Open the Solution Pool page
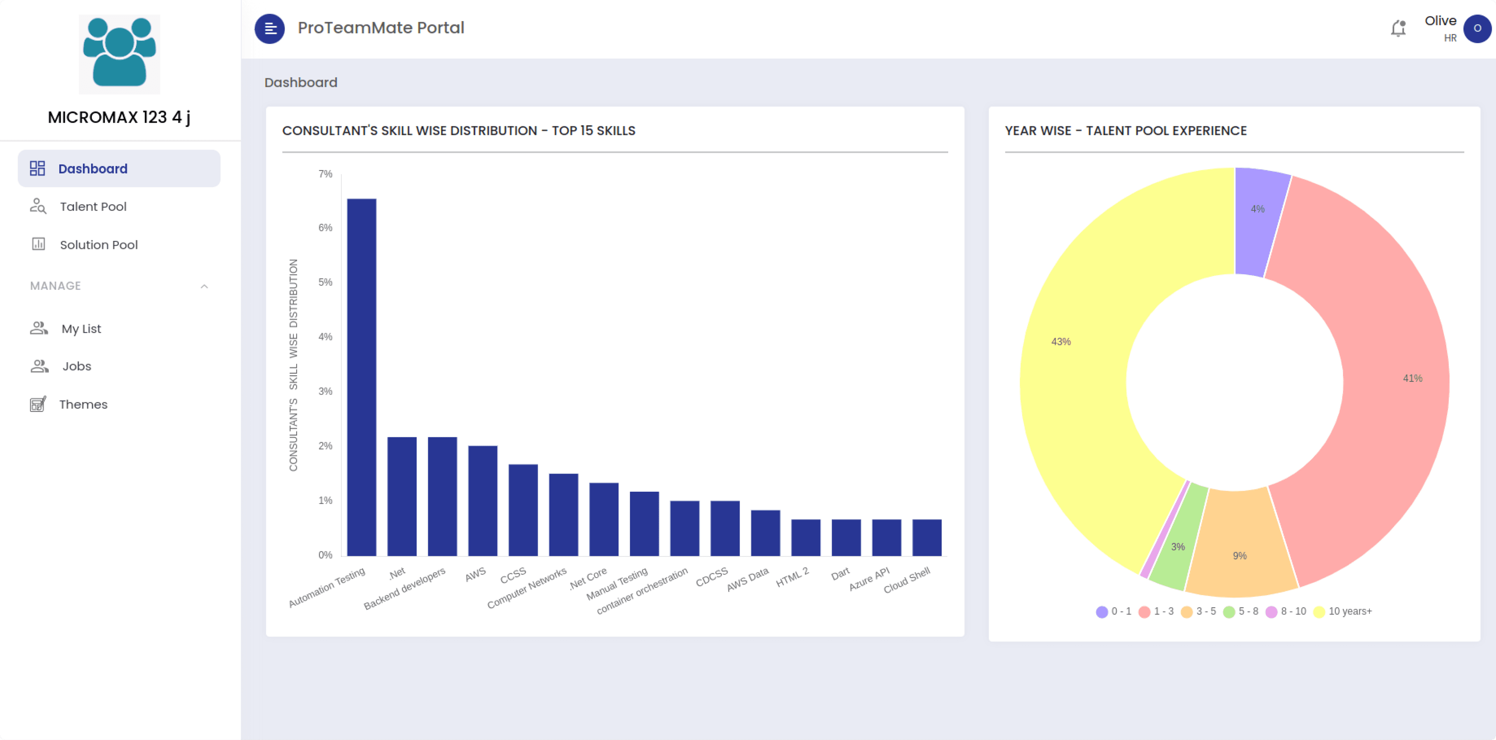Viewport: 1496px width, 740px height. [99, 245]
